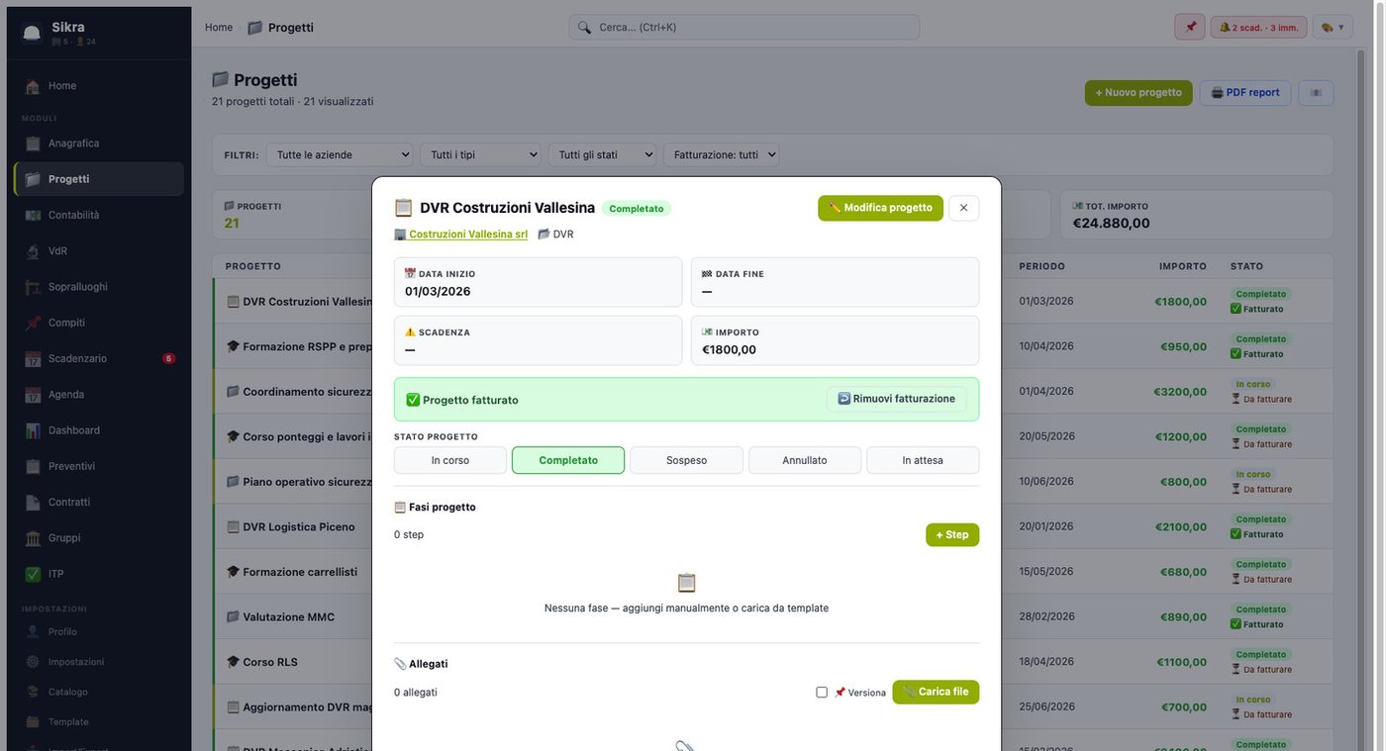Viewport: 1386px width, 751px height.
Task: Open the theme palette dropdown in top bar
Action: pos(1333,28)
